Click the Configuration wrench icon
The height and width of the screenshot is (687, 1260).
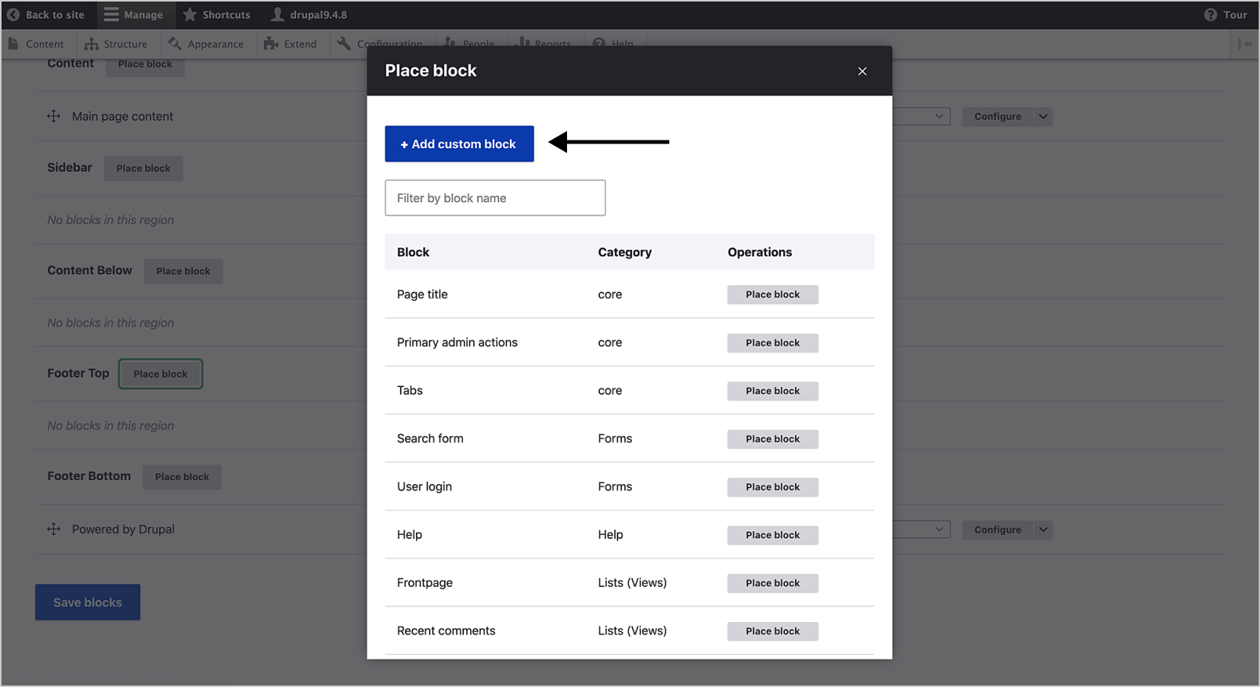pyautogui.click(x=344, y=44)
